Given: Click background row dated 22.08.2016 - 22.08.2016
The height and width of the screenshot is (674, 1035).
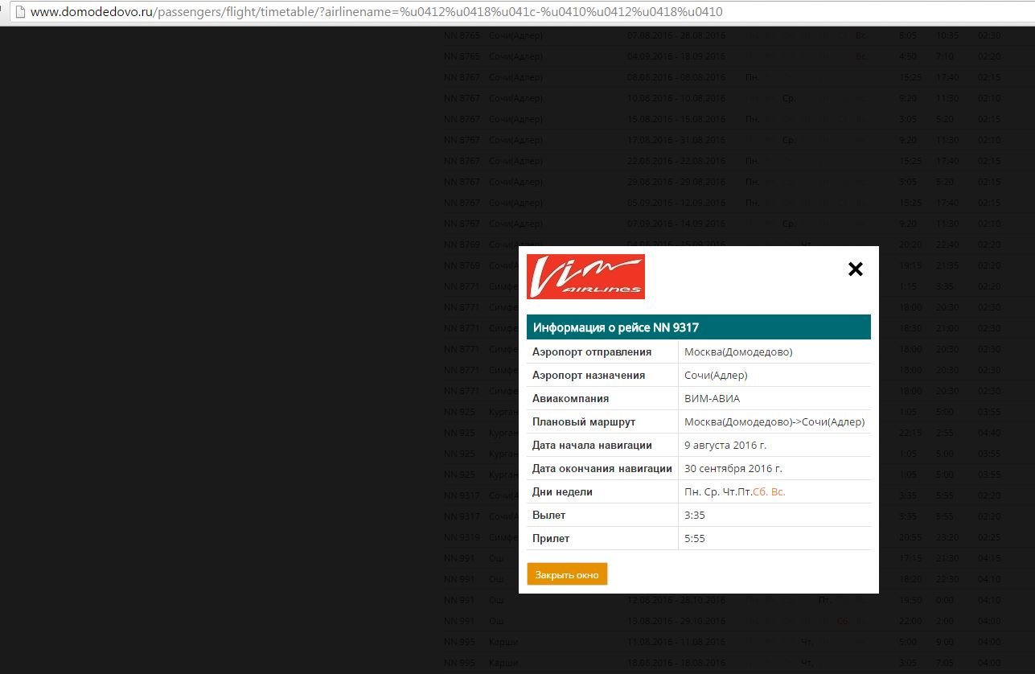Looking at the screenshot, I should (722, 161).
